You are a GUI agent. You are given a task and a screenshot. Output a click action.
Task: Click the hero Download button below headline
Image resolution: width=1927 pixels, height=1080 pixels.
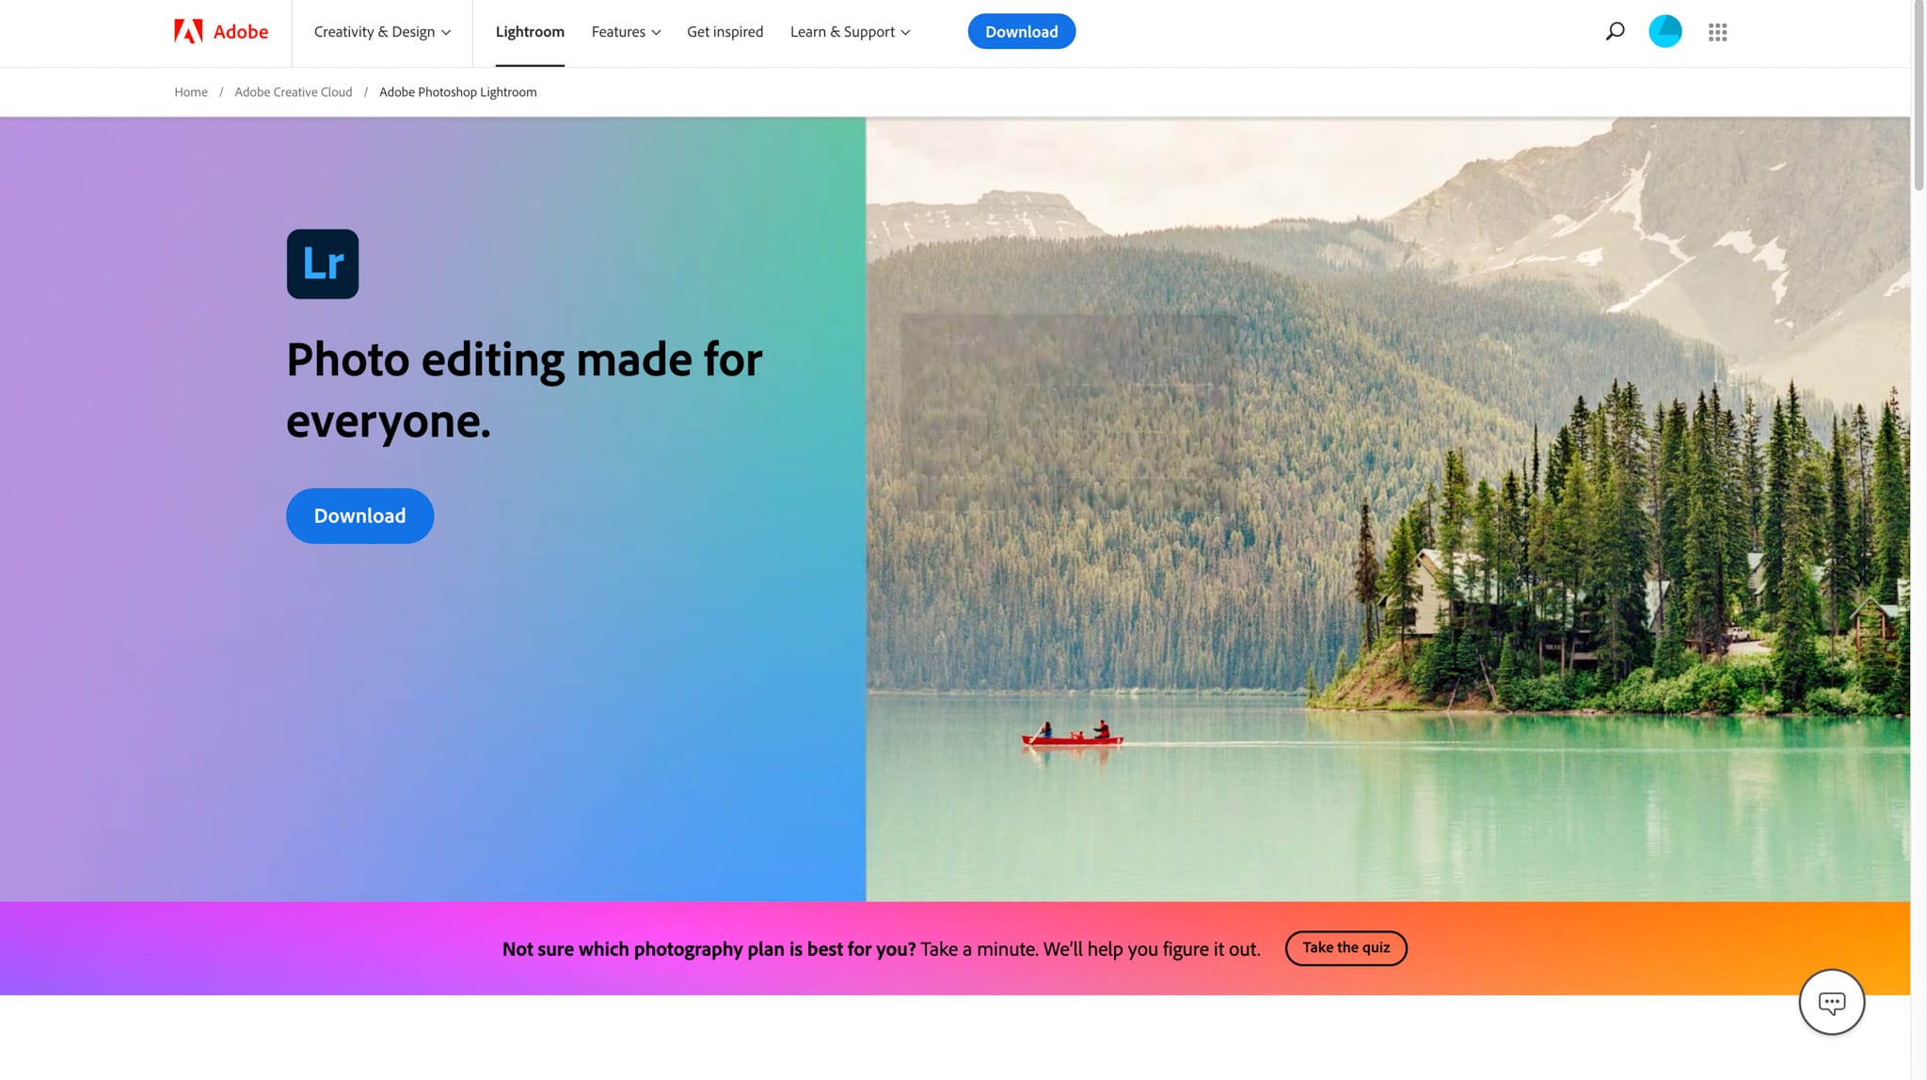[359, 516]
